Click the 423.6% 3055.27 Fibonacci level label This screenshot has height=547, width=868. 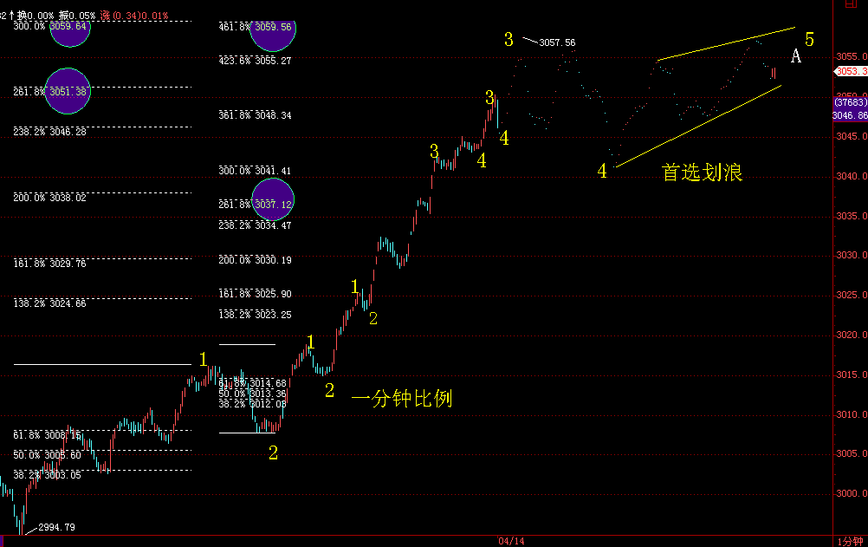click(254, 61)
